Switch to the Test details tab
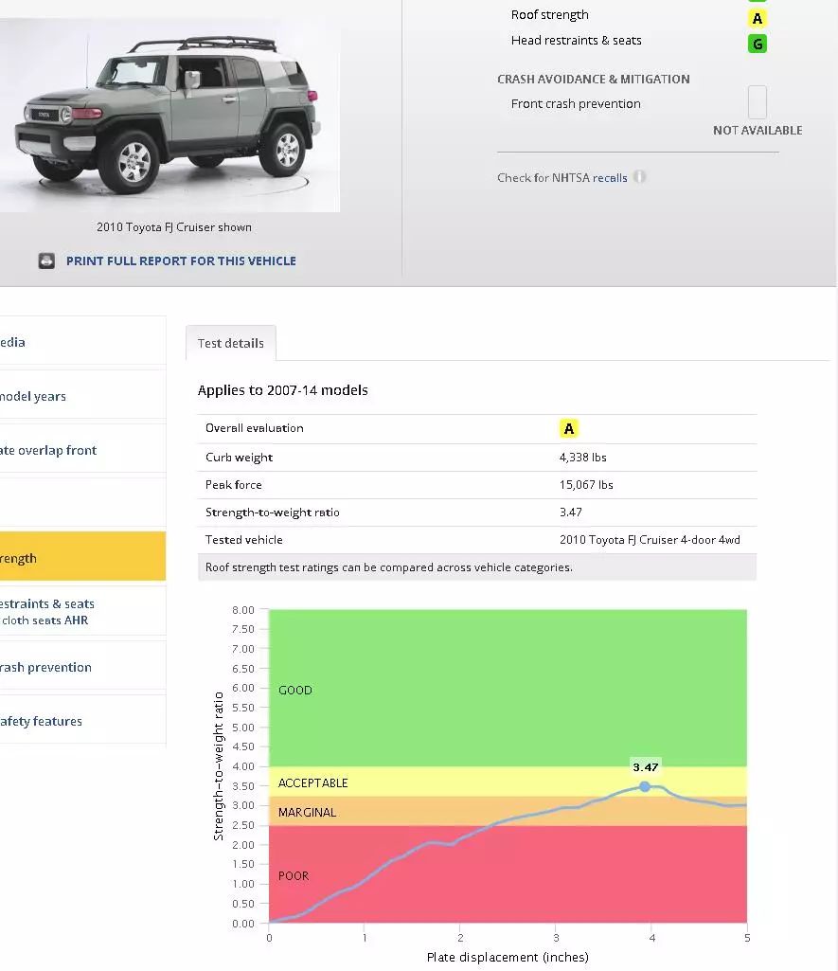The width and height of the screenshot is (838, 971). point(231,343)
